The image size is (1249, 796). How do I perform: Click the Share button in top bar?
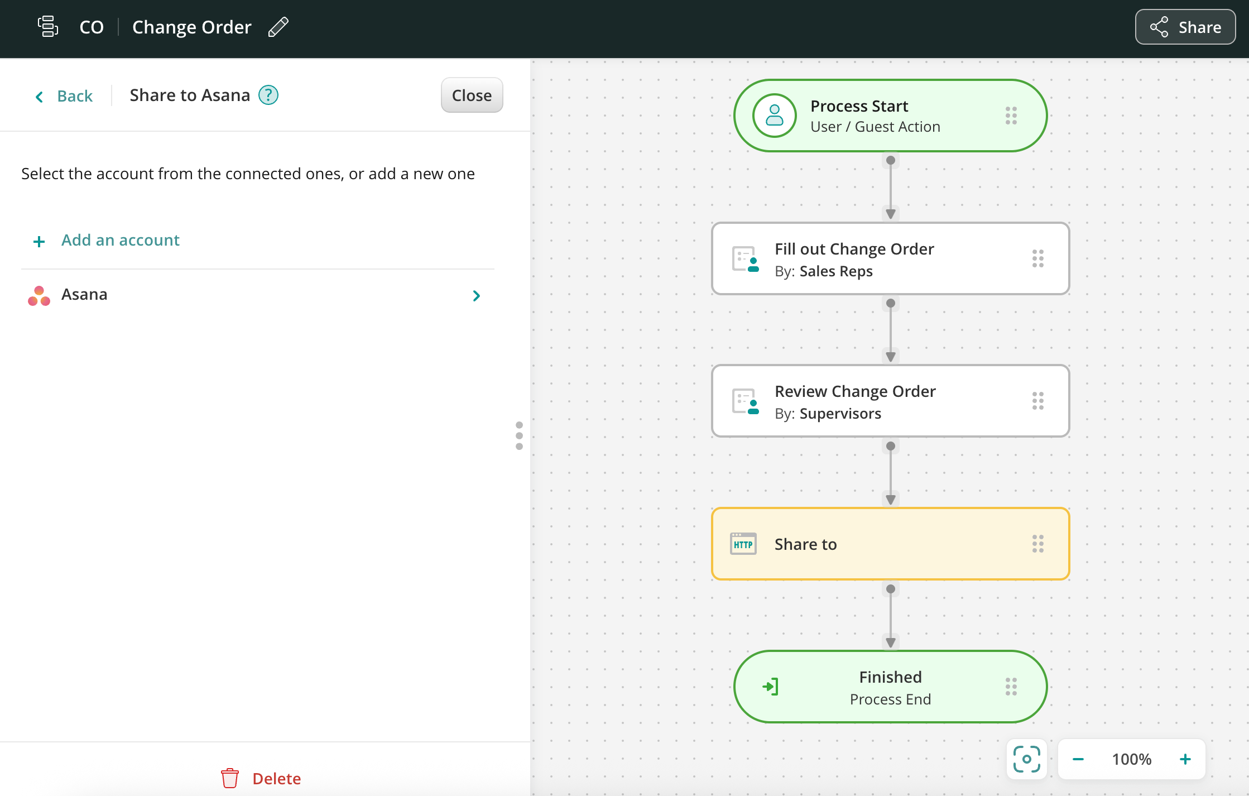[x=1185, y=27]
